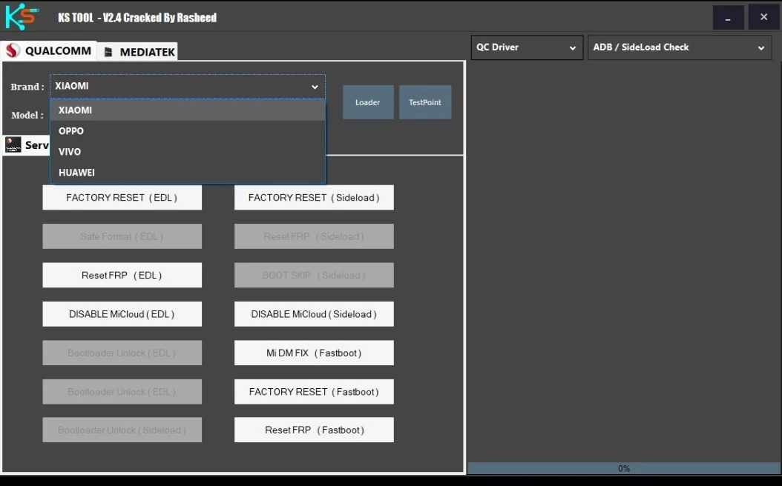782x486 pixels.
Task: Choose HUAWEI in the brand list
Action: (x=188, y=173)
